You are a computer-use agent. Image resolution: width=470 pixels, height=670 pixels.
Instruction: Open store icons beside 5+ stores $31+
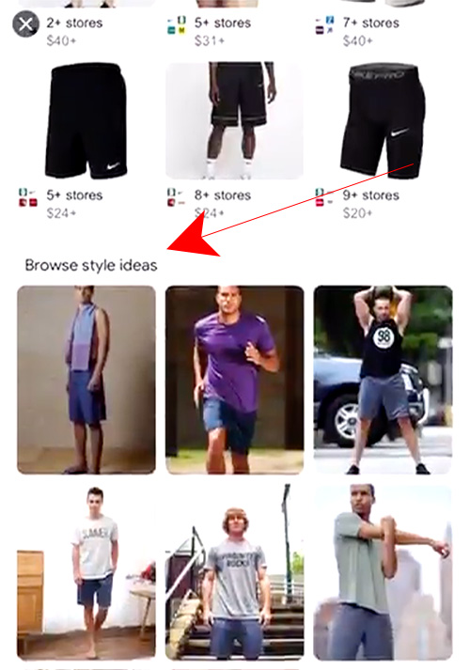(x=177, y=25)
